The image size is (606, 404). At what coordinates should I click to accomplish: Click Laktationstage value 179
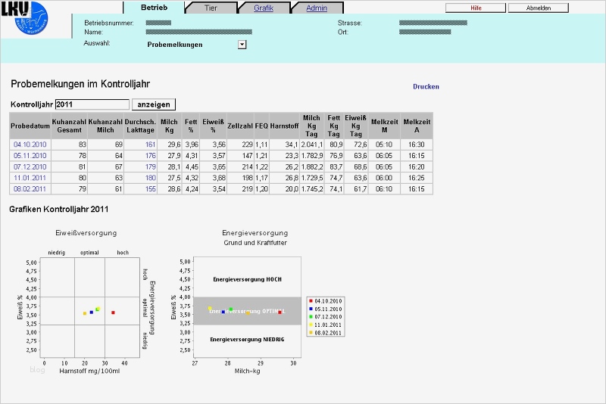[x=150, y=166]
